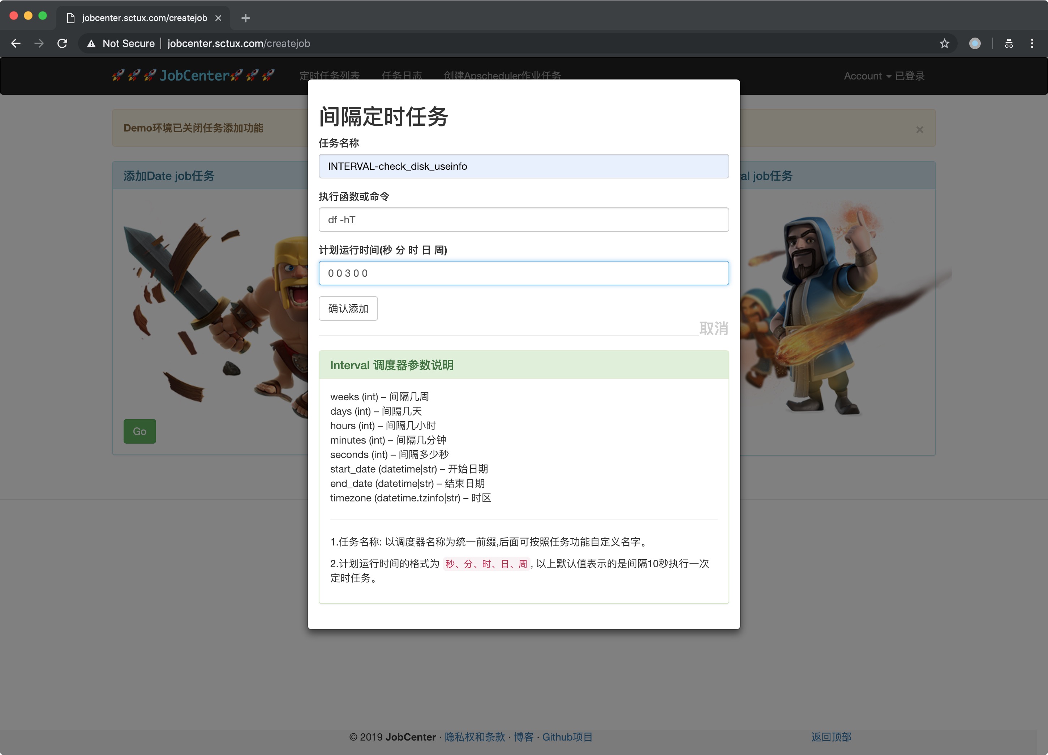
Task: Click the Not Secure warning icon
Action: pos(91,43)
